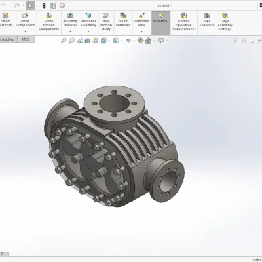
Task: Expand Display Style dropdown arrow
Action: (122, 41)
